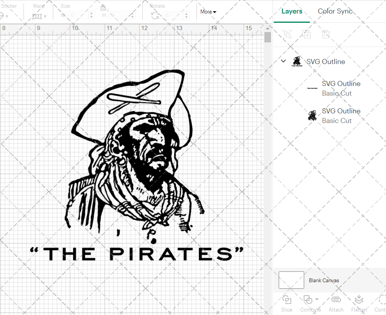Switch to the Layers tab
Image resolution: width=386 pixels, height=315 pixels.
tap(292, 11)
